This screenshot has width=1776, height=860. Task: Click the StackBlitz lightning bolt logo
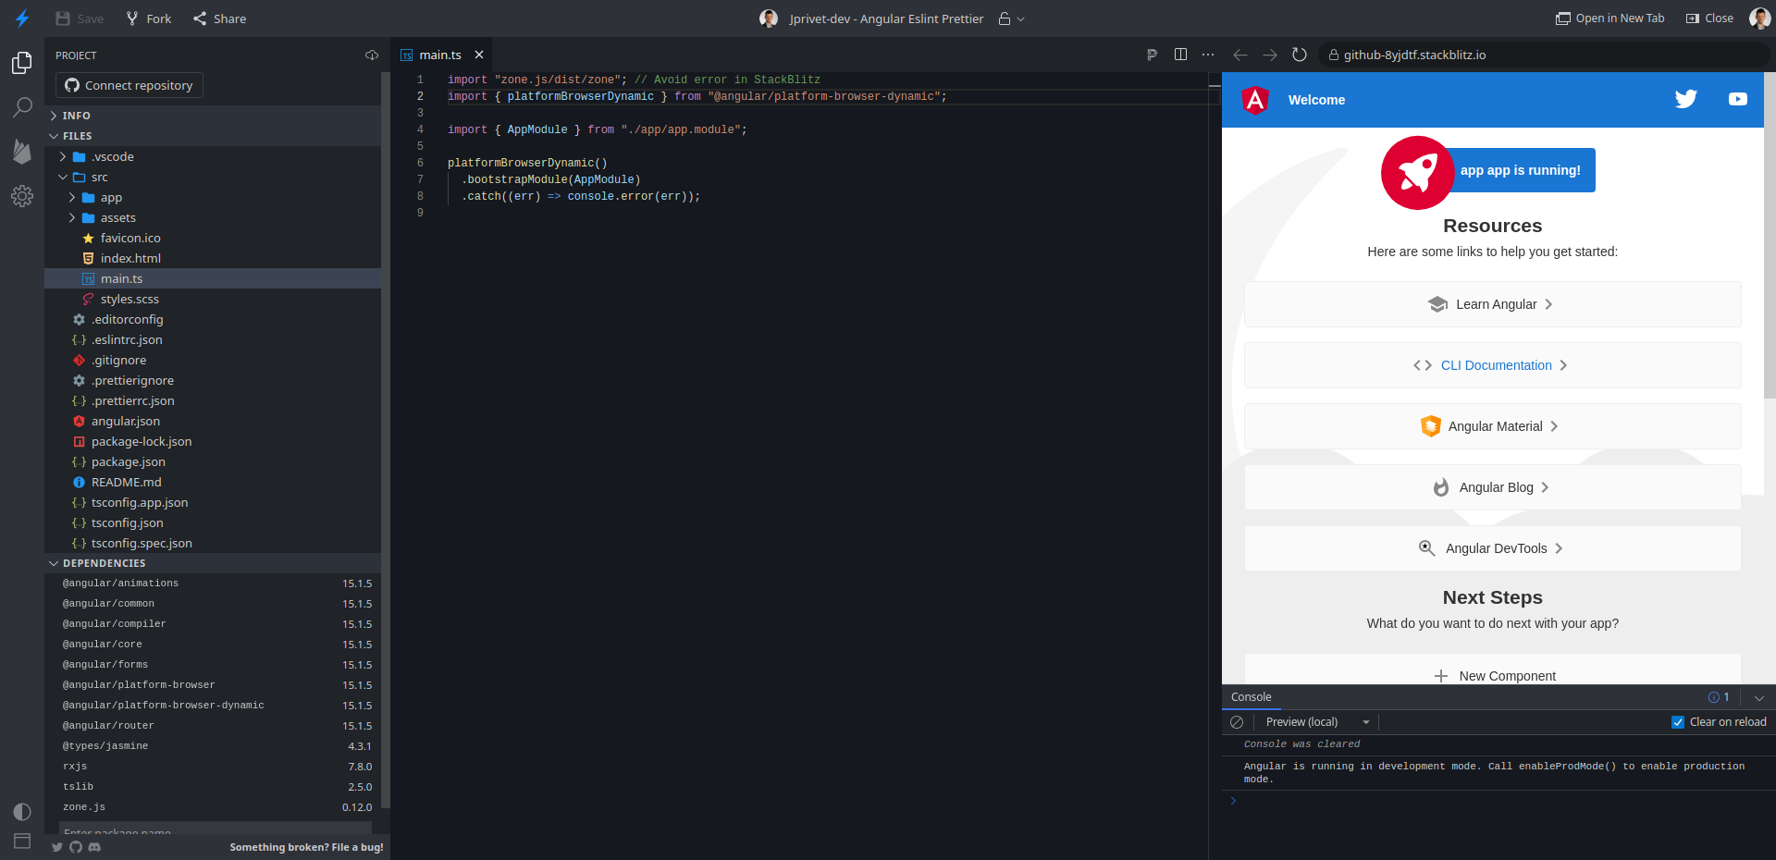tap(22, 18)
